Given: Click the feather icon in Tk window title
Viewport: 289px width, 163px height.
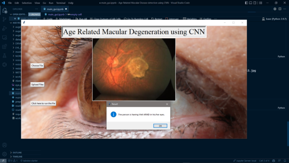Looking at the screenshot, I should click(24, 23).
